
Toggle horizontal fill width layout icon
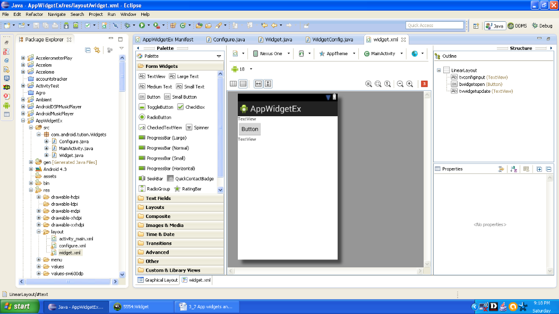(258, 84)
